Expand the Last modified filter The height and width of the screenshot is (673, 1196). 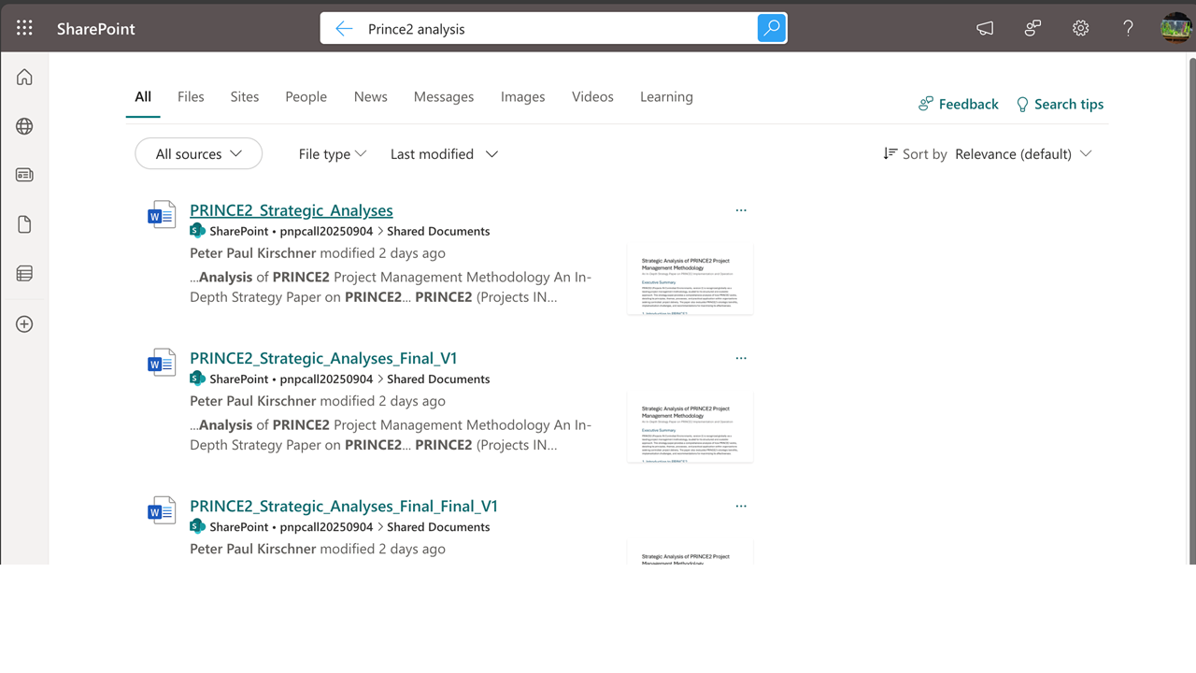pos(445,154)
